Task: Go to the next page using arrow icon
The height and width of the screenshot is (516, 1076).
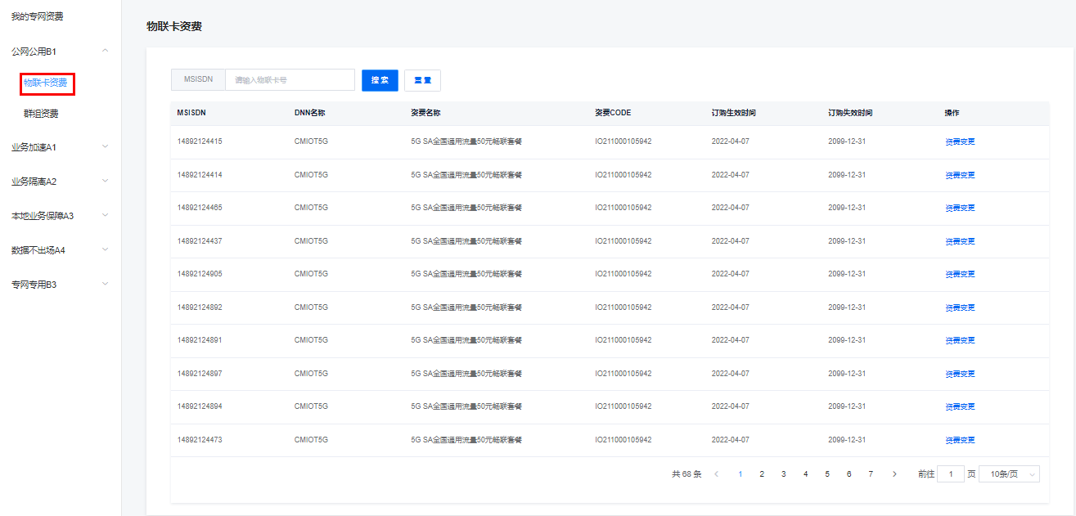Action: [894, 474]
